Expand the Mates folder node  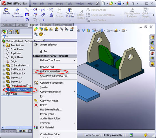click(4, 94)
